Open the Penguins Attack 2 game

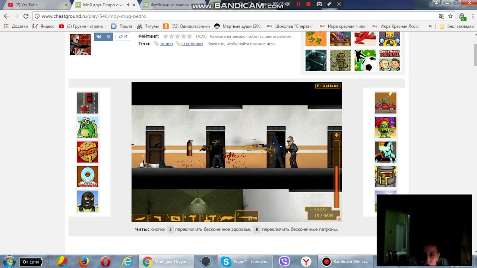click(88, 152)
